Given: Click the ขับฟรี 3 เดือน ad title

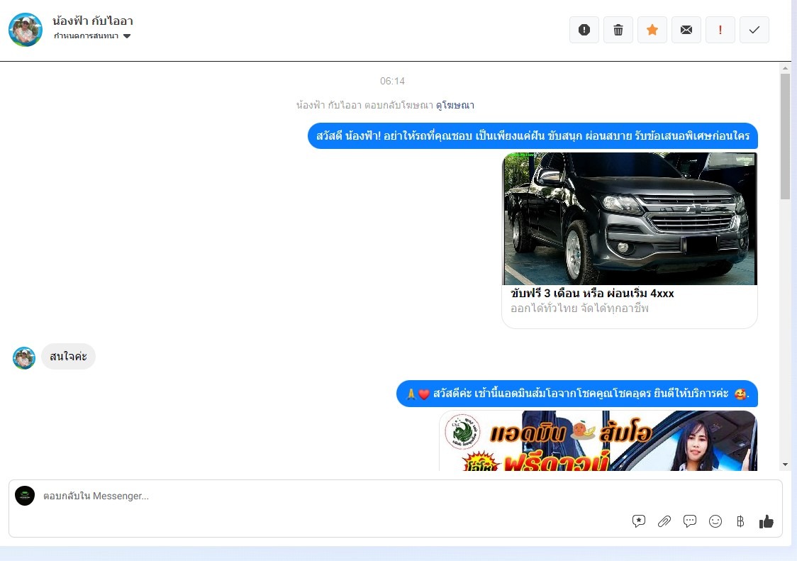Looking at the screenshot, I should pyautogui.click(x=592, y=294).
